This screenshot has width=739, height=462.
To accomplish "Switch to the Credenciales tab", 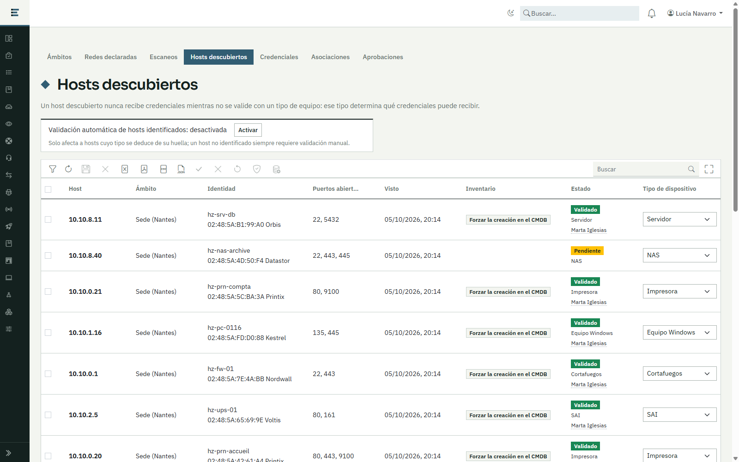I will [279, 57].
